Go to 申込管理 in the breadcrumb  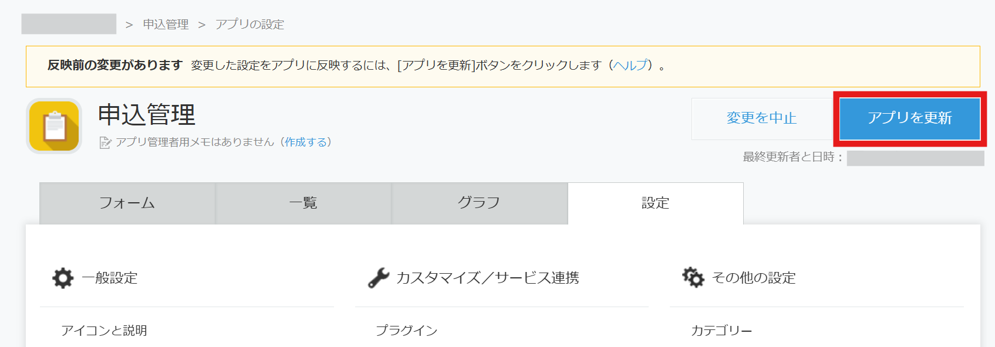pyautogui.click(x=166, y=24)
